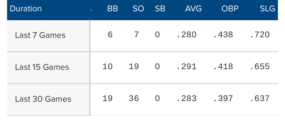Sort by the AVG column header
The image size is (285, 135).
[x=193, y=9]
